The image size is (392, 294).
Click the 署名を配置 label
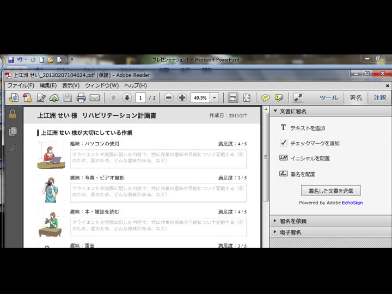303,174
